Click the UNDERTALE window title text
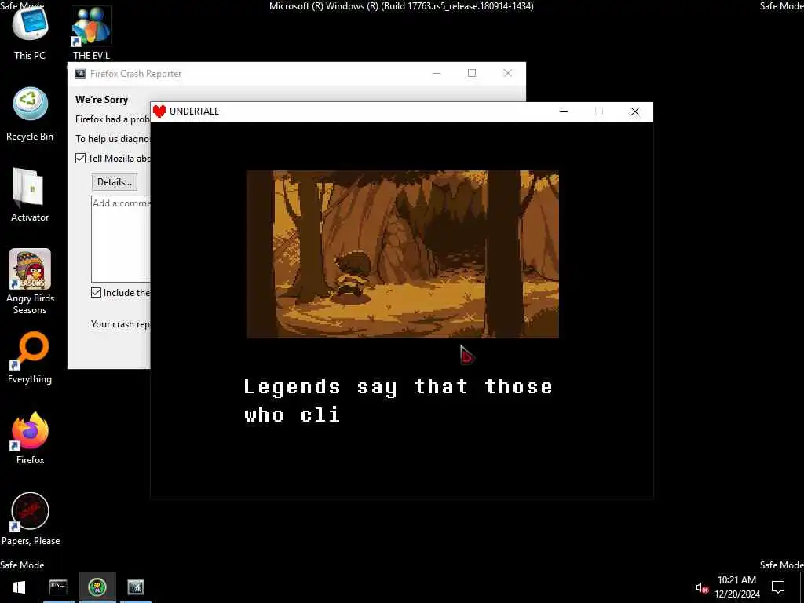The height and width of the screenshot is (603, 804). click(x=195, y=111)
